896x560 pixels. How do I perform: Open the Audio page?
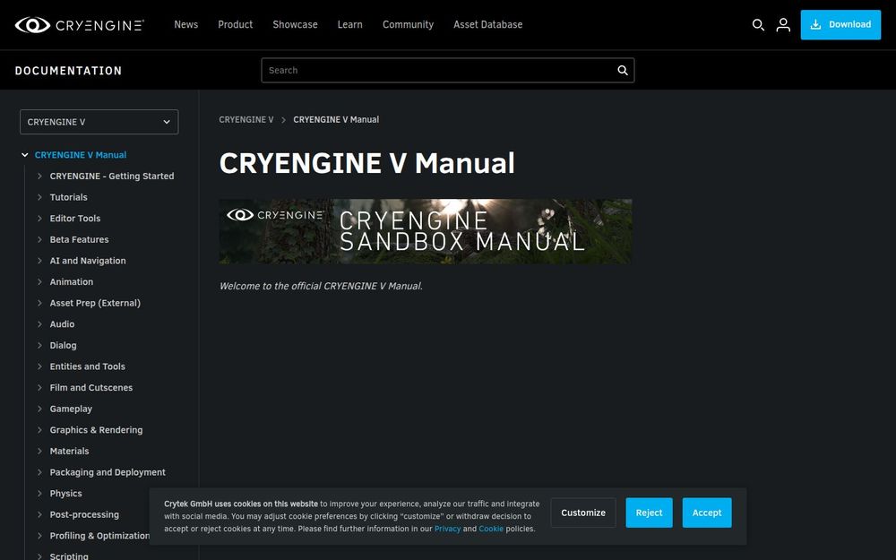click(x=62, y=324)
